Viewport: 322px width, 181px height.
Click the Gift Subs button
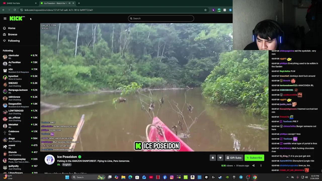[234, 158]
